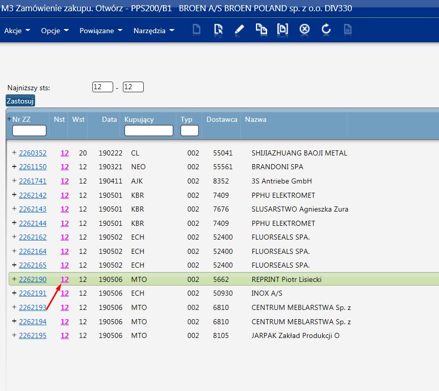Click the Najniższy sts from field

pyautogui.click(x=102, y=87)
